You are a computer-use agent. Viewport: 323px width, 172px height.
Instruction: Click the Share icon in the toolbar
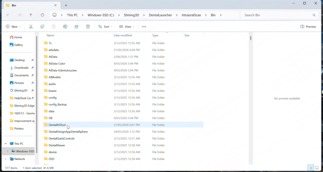[x=76, y=27]
